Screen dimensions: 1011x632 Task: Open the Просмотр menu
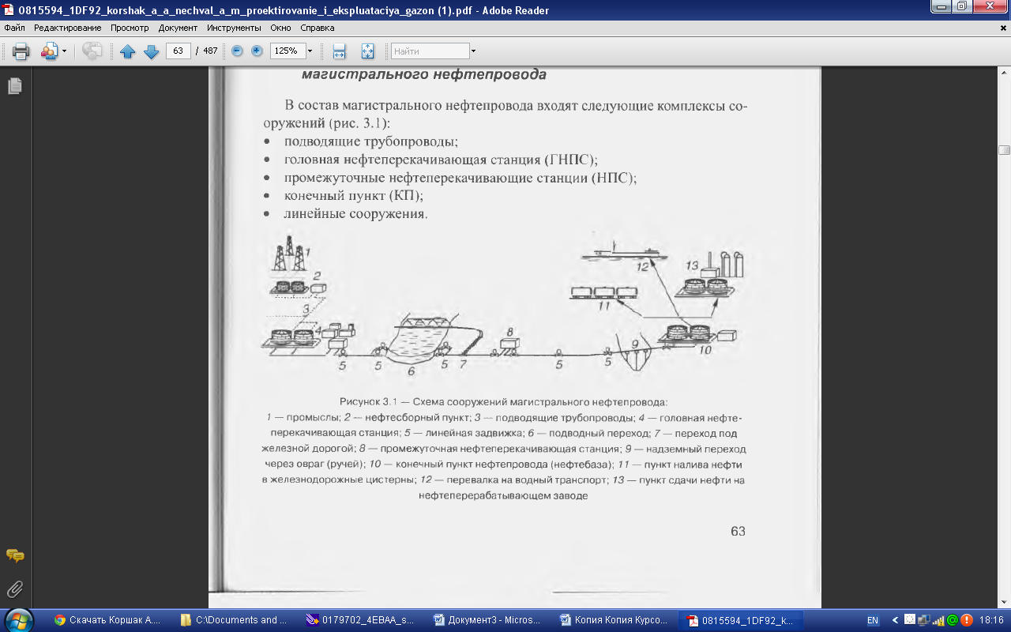point(130,28)
